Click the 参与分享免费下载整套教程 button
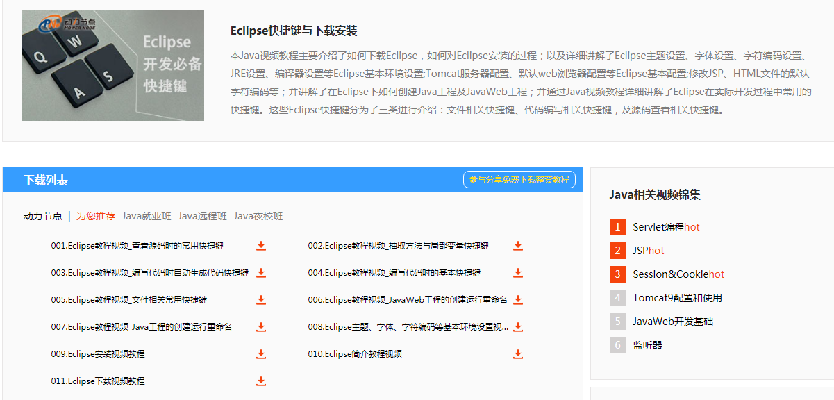Screen dimensions: 834x400 (519, 180)
